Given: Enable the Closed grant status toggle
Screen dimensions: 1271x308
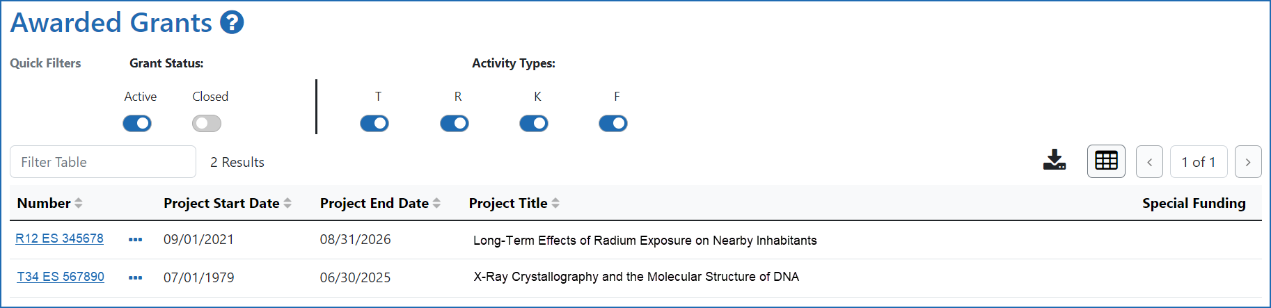Looking at the screenshot, I should [x=207, y=124].
